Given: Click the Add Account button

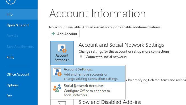Looking at the screenshot, I should (64, 34).
